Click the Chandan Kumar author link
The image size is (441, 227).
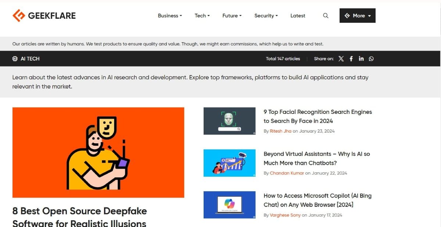tap(287, 173)
